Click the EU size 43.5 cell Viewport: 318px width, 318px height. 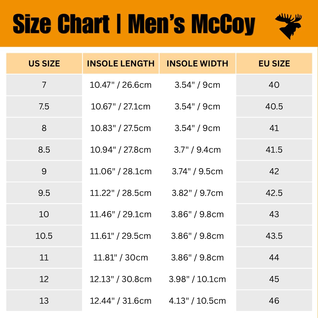(x=274, y=236)
